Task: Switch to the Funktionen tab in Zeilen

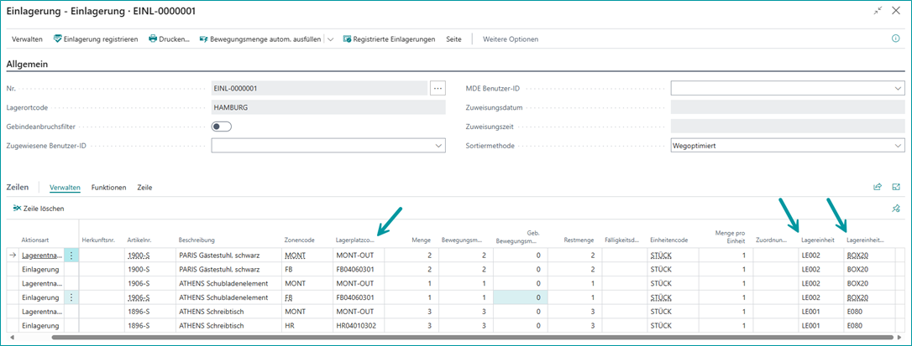Action: [x=109, y=188]
